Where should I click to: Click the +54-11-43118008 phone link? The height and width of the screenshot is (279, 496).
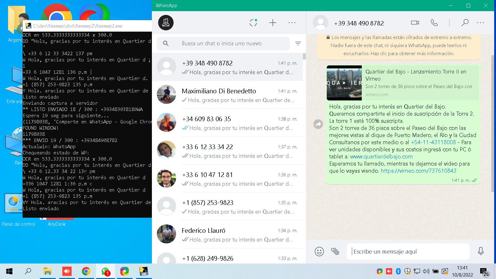click(x=433, y=142)
